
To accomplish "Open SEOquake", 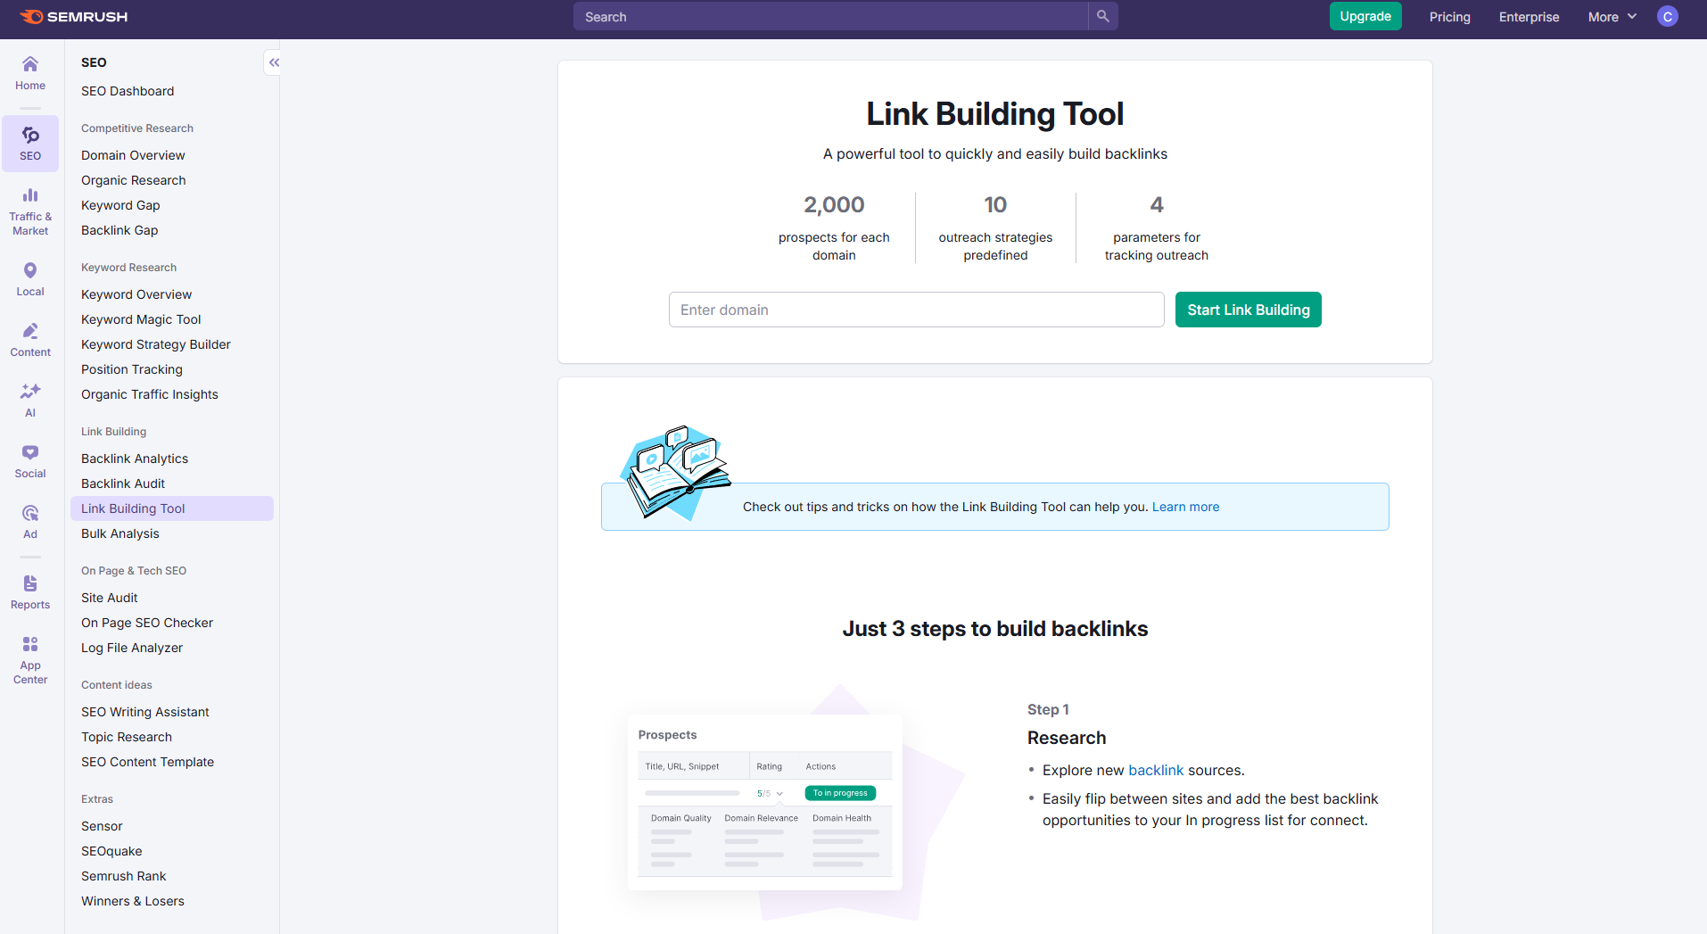I will click(111, 851).
